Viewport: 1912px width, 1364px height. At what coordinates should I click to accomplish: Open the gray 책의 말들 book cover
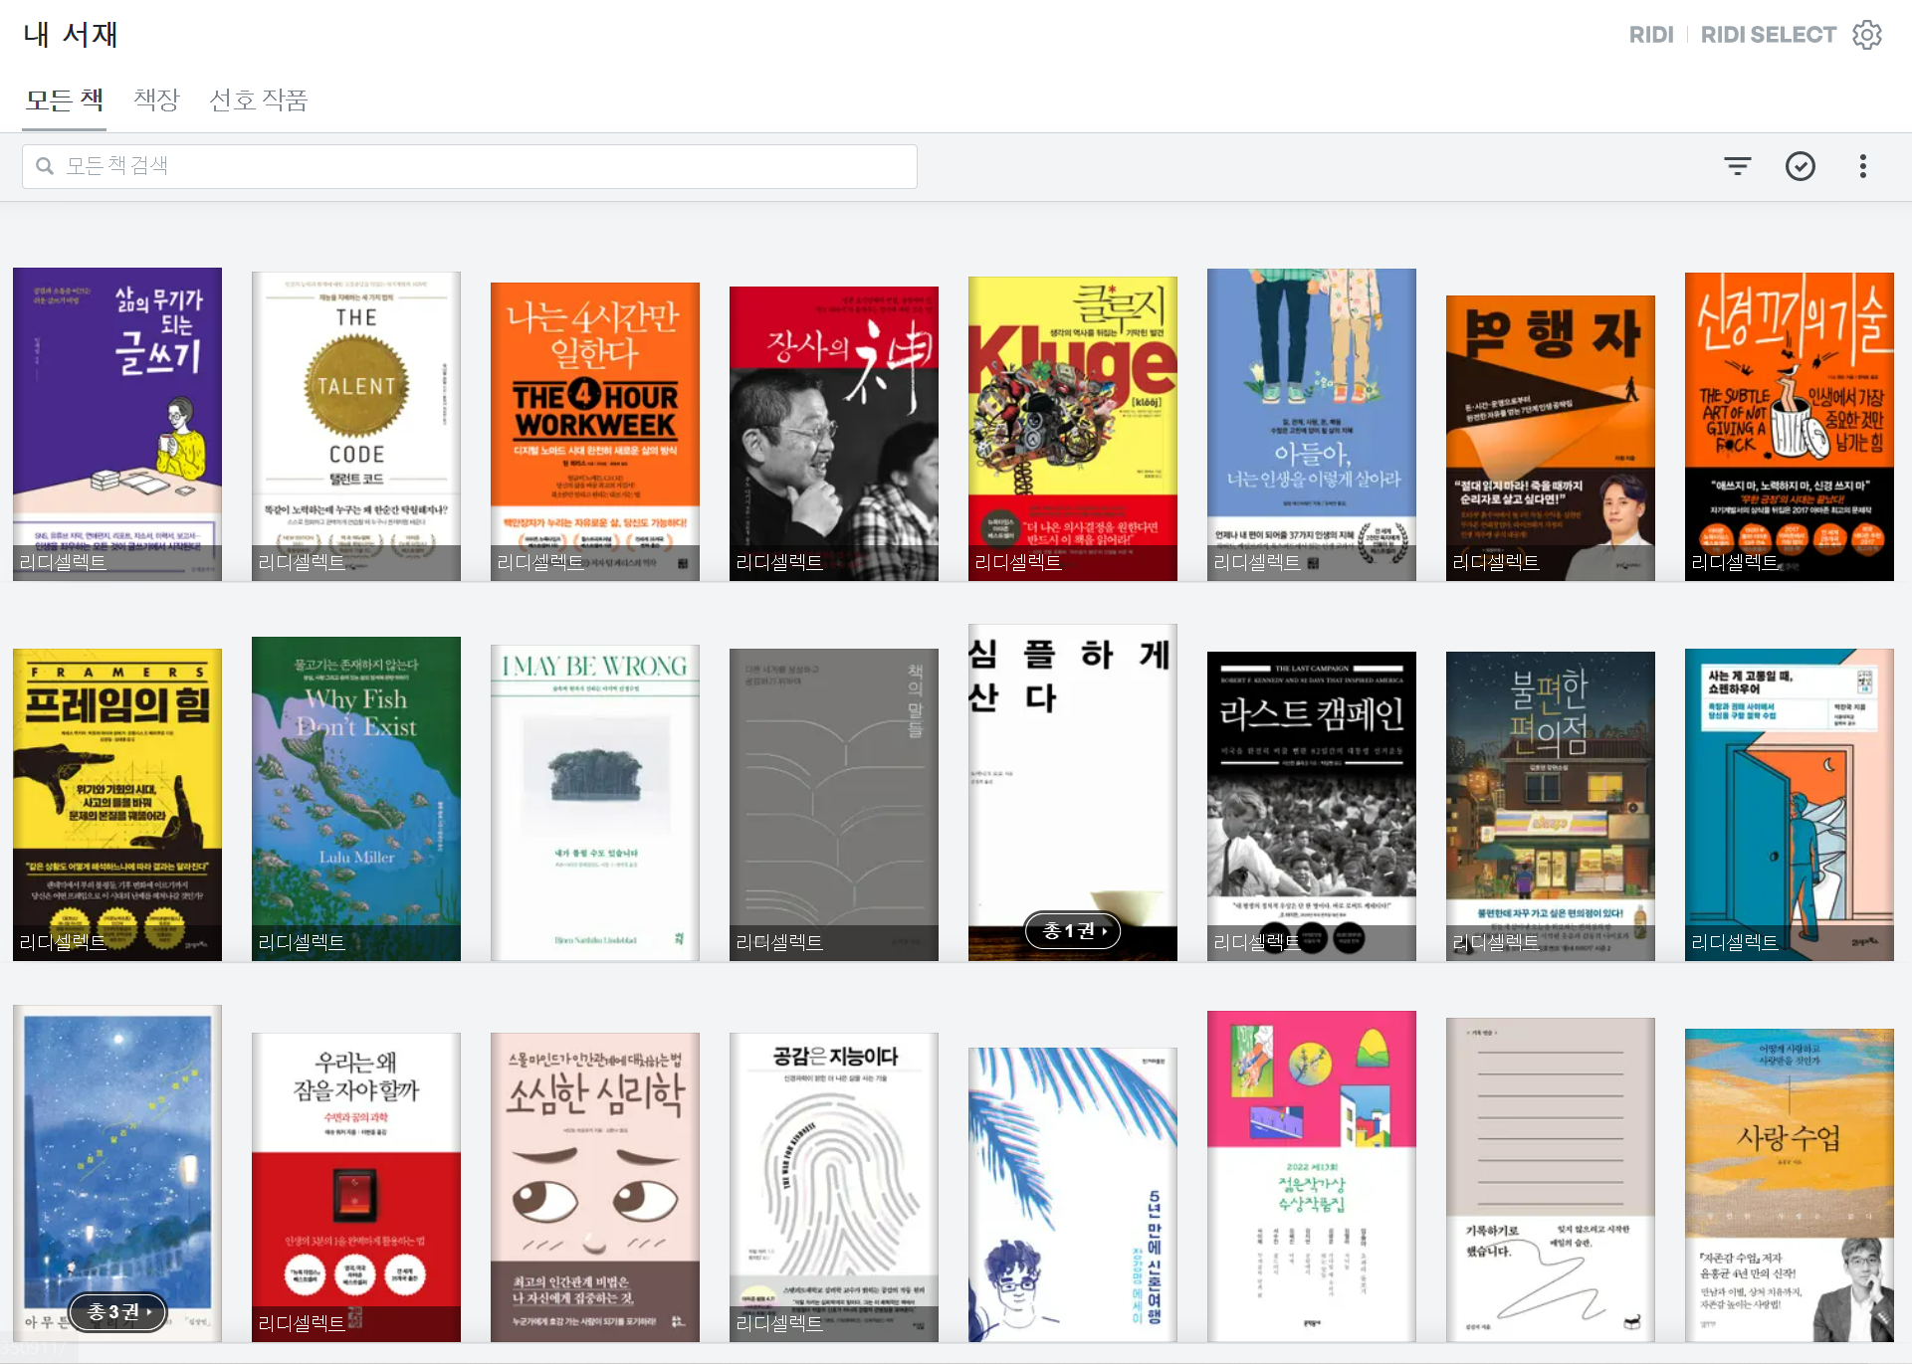(834, 805)
